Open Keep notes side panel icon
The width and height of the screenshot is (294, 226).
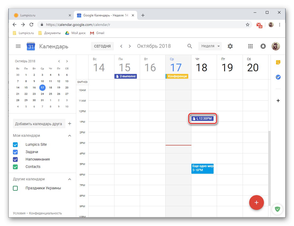pos(278,62)
